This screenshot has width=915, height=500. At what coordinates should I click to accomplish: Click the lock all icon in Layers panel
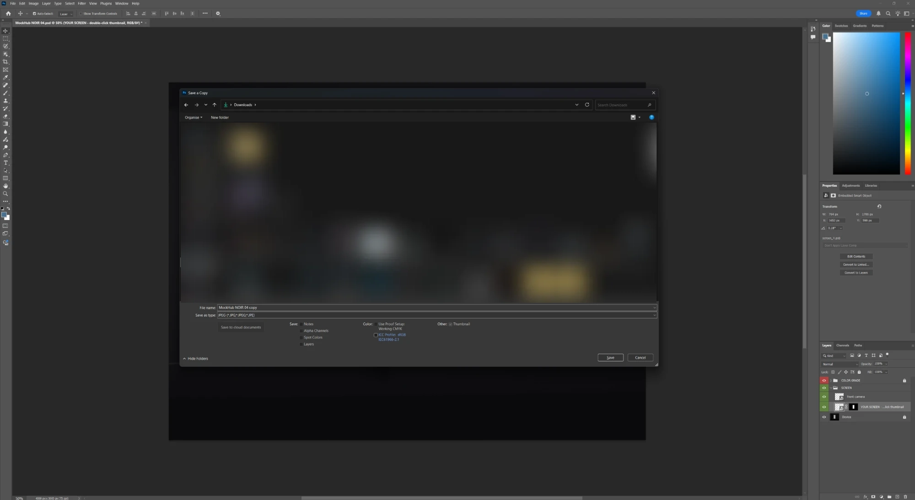click(x=859, y=372)
